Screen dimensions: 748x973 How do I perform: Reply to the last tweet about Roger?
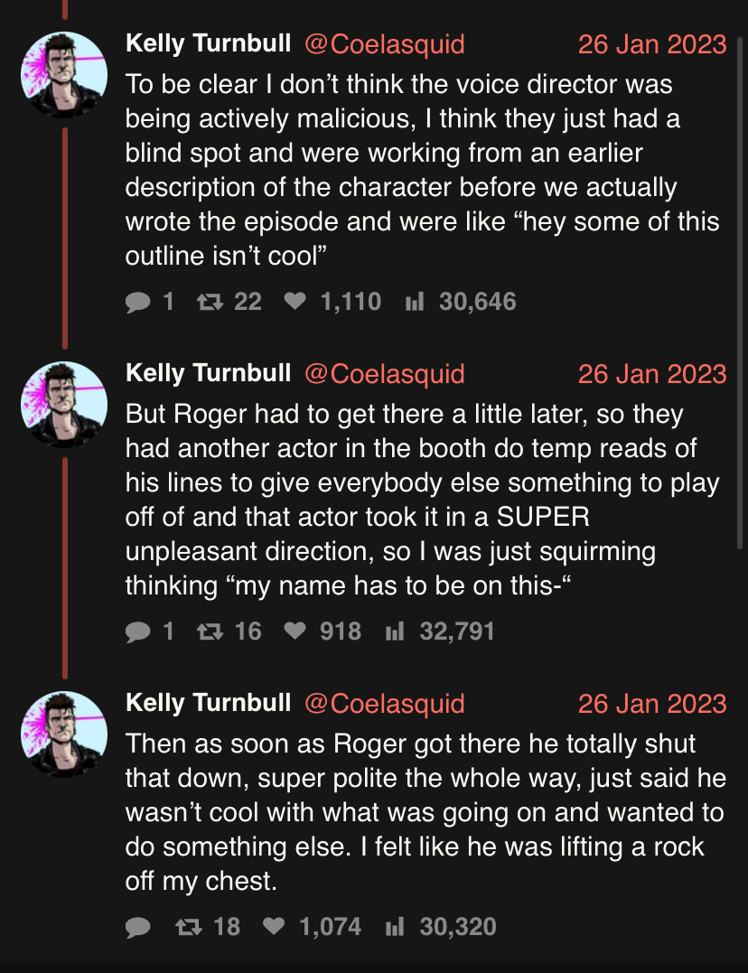pyautogui.click(x=137, y=927)
